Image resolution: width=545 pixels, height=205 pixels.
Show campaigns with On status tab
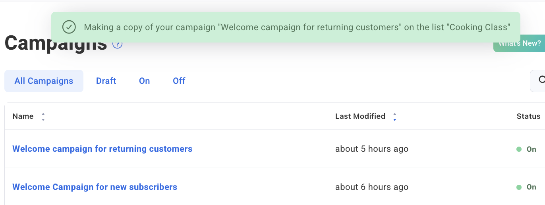(x=144, y=81)
